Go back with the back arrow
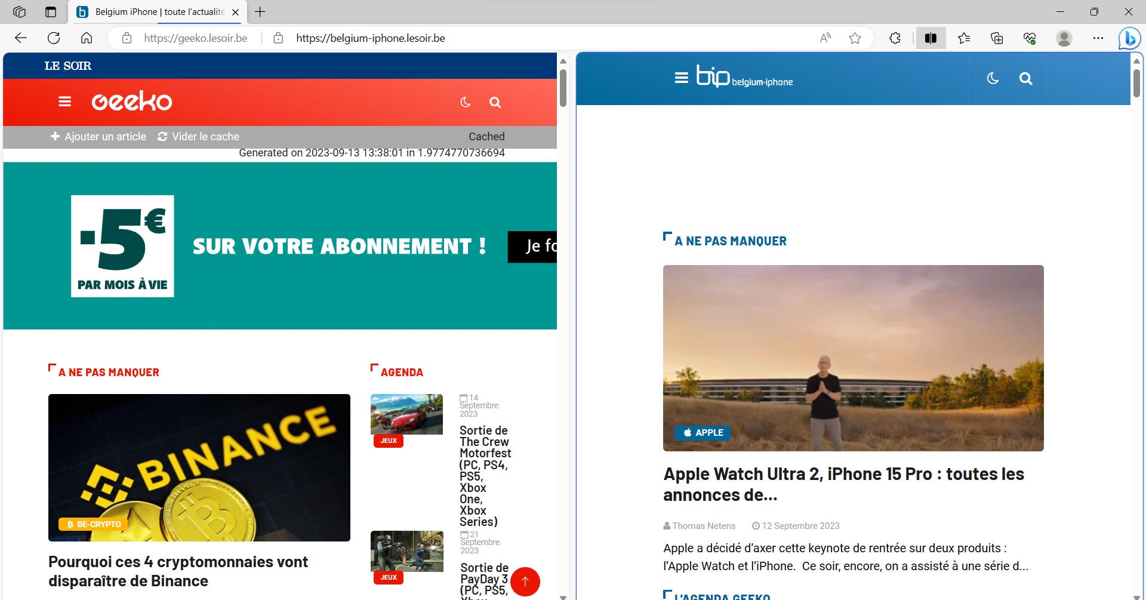 21,38
